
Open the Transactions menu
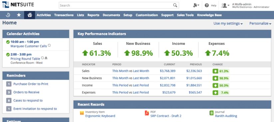[x=64, y=15]
